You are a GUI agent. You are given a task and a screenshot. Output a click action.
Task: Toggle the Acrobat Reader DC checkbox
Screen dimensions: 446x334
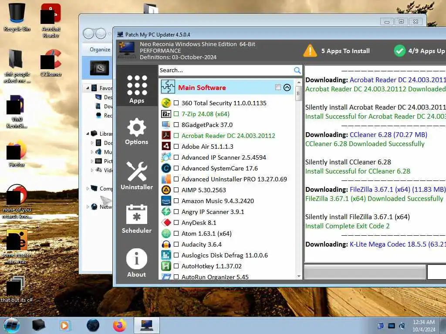coord(176,136)
